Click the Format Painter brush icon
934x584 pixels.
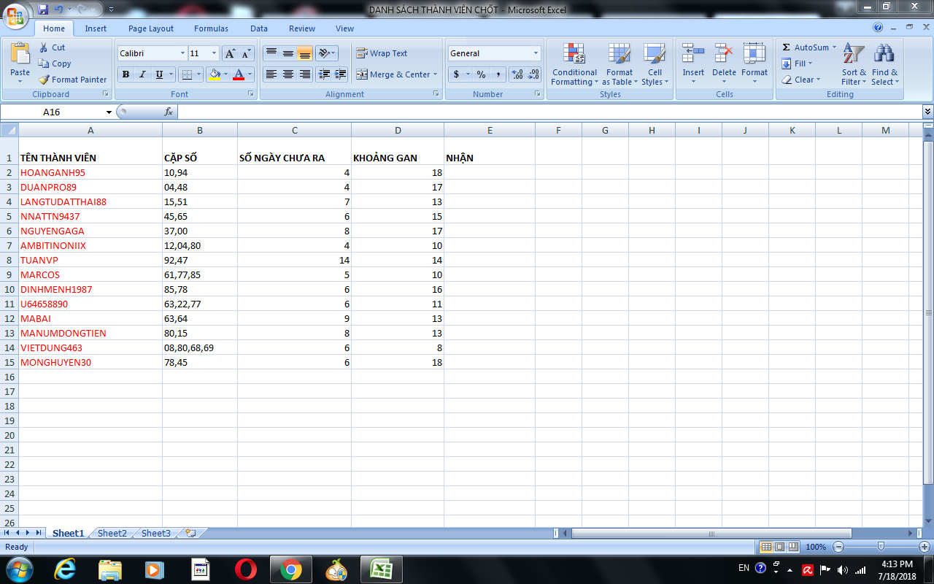45,80
